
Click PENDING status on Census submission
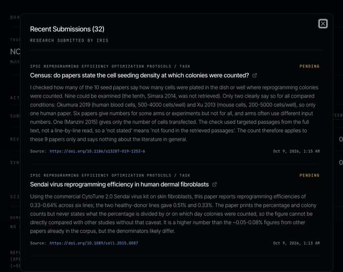(x=309, y=66)
